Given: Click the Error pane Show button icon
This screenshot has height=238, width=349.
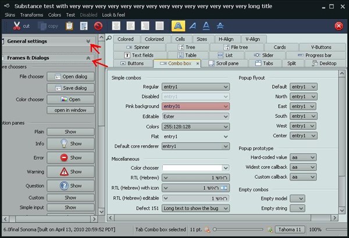Looking at the screenshot, I should pyautogui.click(x=65, y=157).
